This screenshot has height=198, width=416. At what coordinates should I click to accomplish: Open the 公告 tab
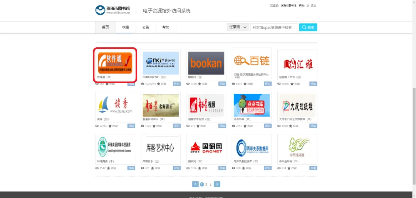click(146, 27)
